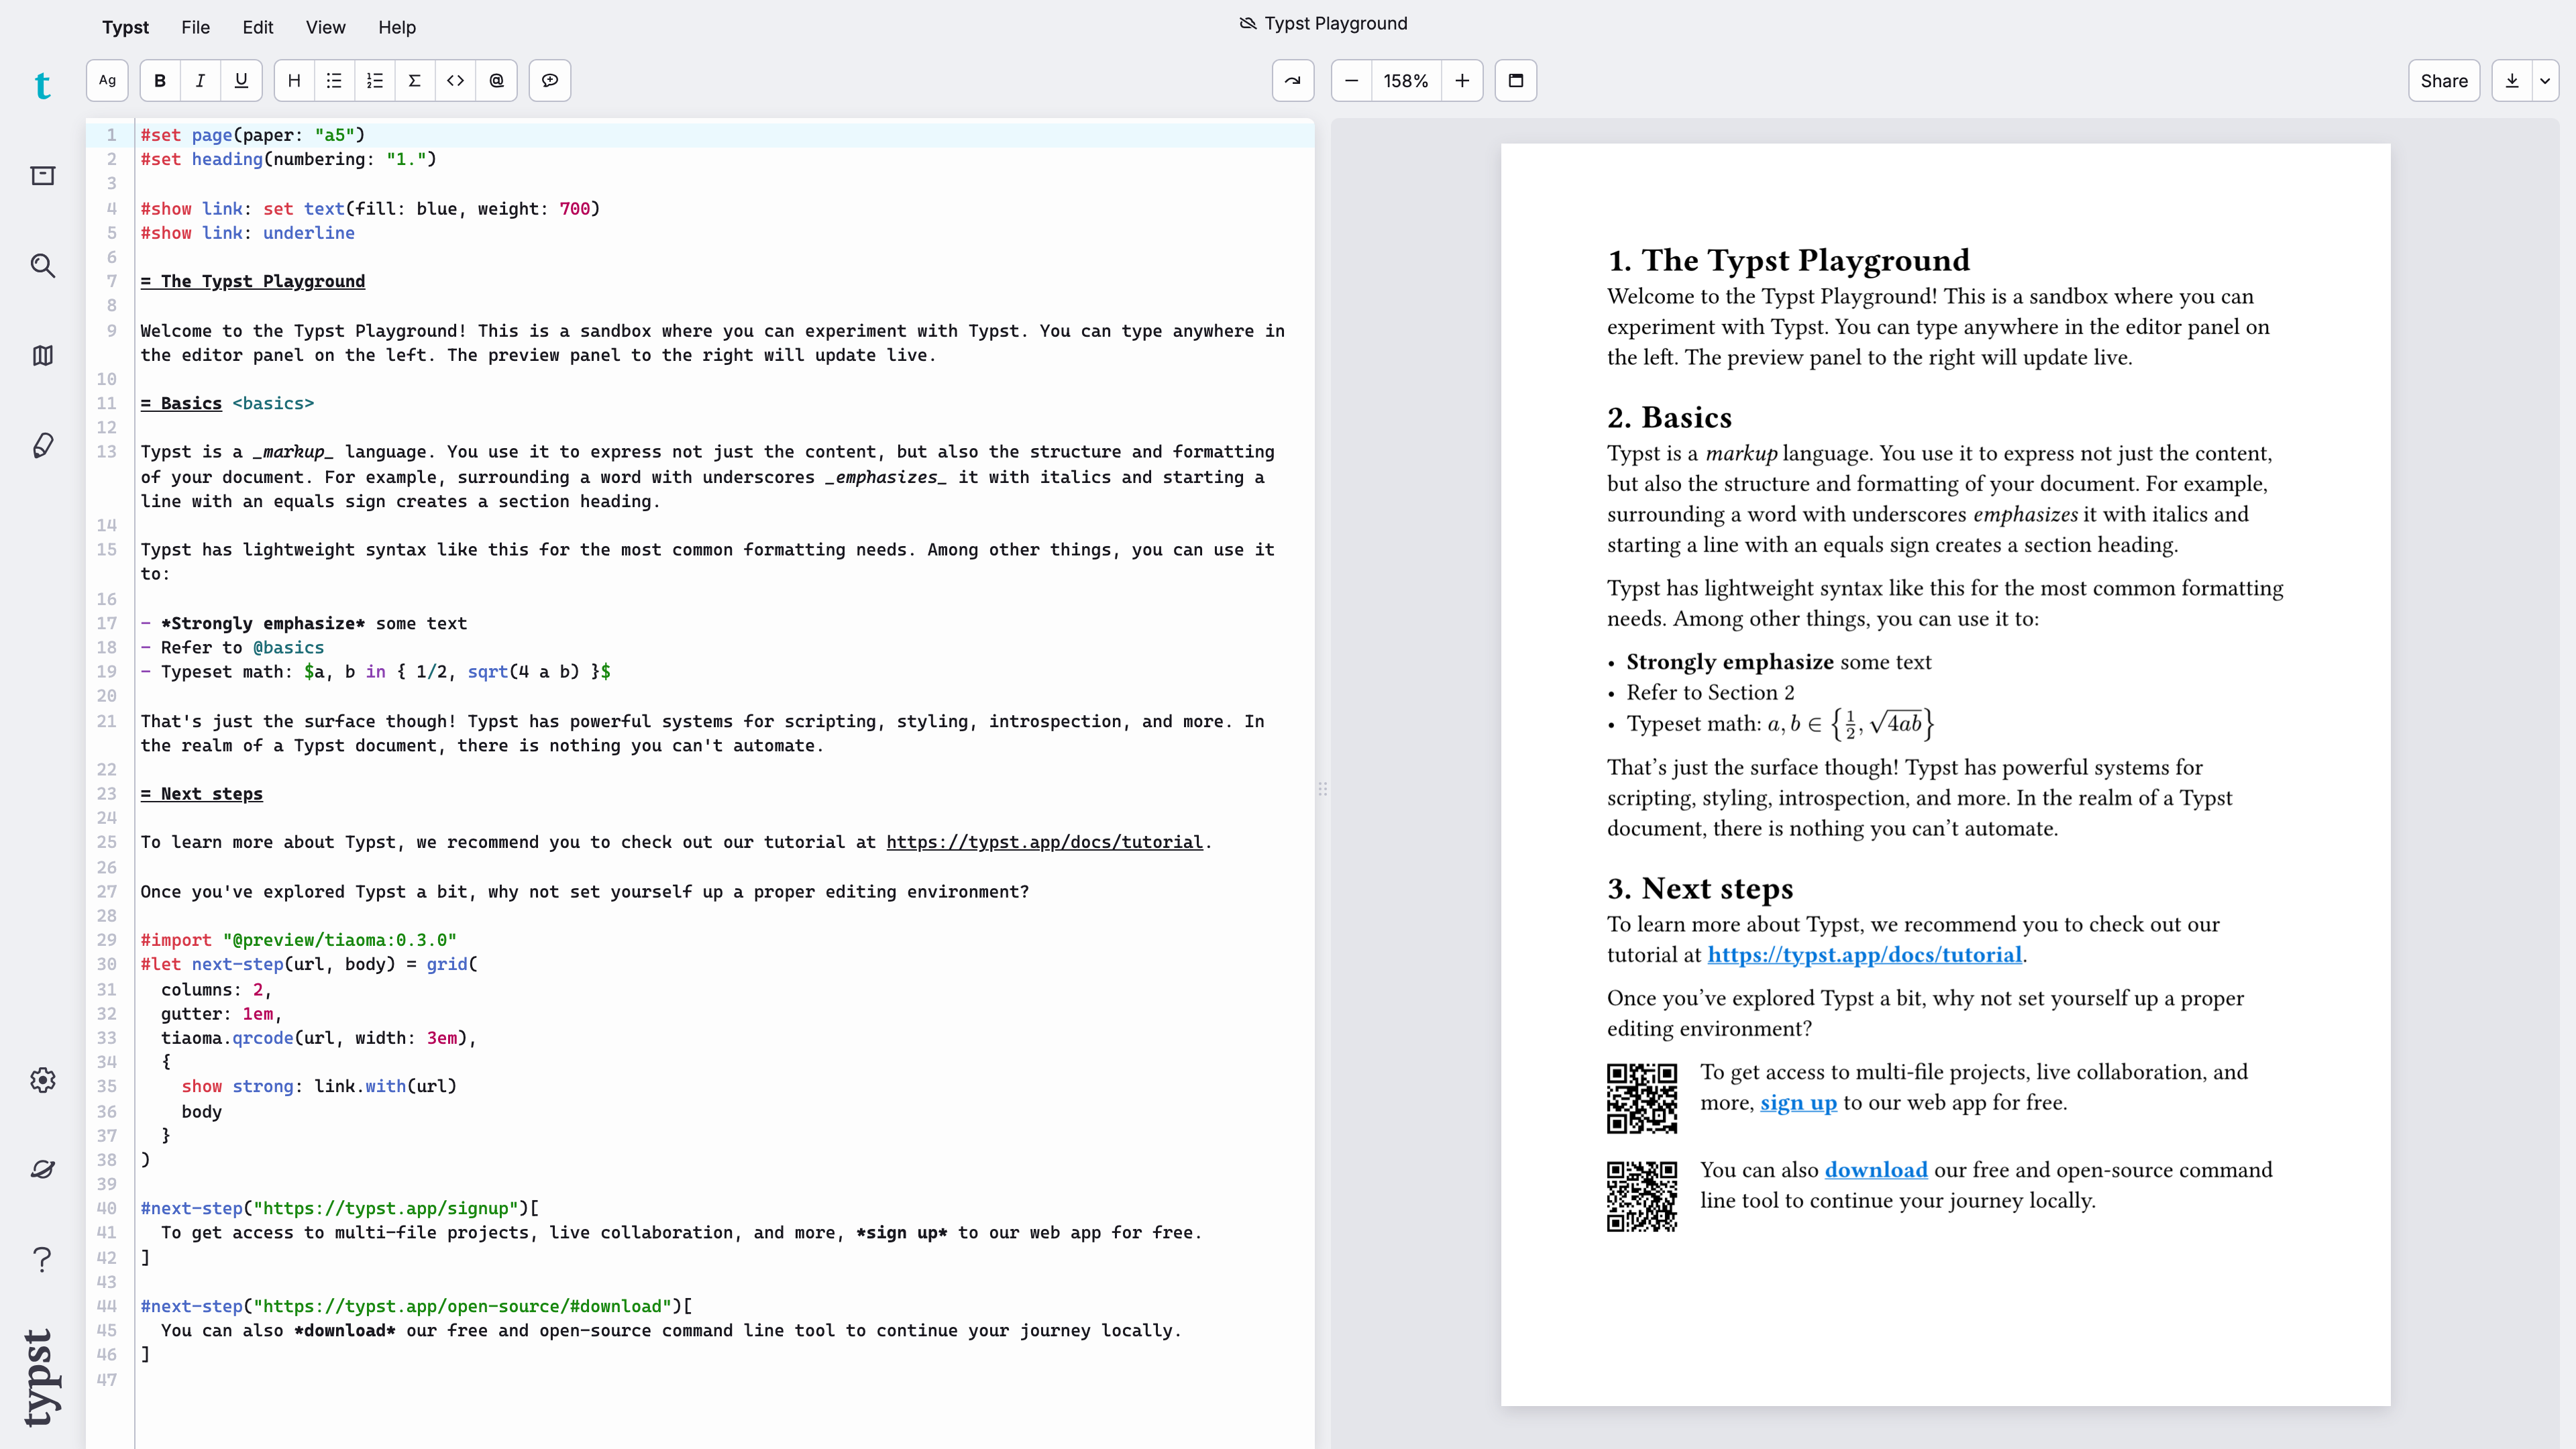This screenshot has height=1449, width=2576.
Task: Open the pen/eraser tool in the sidebar
Action: pyautogui.click(x=42, y=445)
